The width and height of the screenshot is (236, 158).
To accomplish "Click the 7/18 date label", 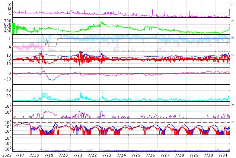I will 34,155.
